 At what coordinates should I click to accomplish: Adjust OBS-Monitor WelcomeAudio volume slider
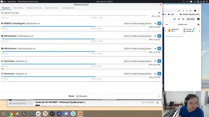[74, 51]
